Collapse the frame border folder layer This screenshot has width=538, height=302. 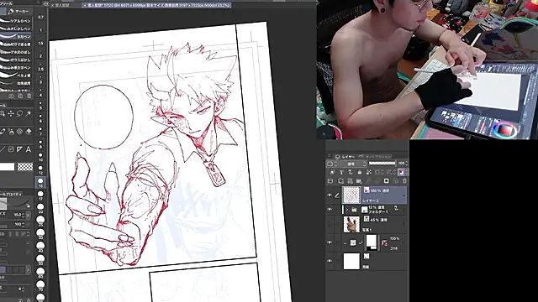[345, 242]
